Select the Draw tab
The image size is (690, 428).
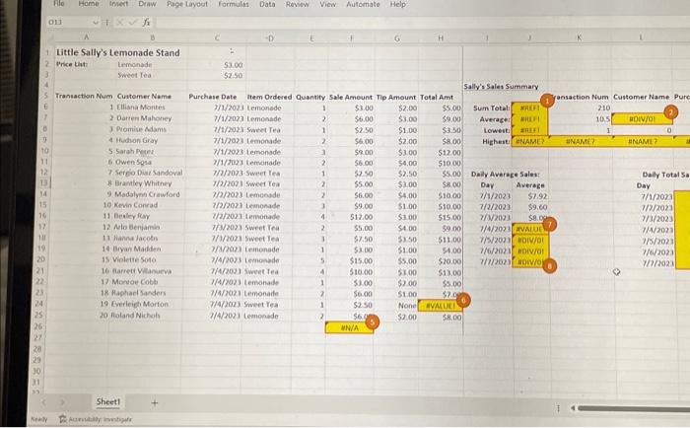point(147,4)
